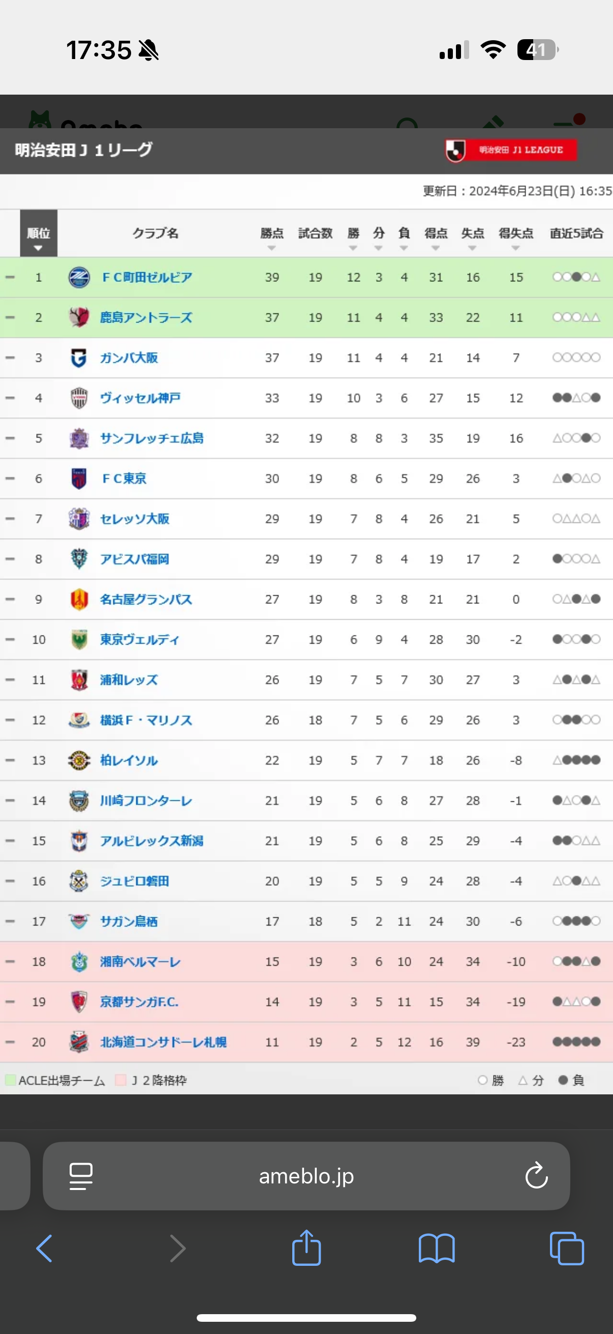Open the 鹿島アントラーズ team link
Viewport: 613px width, 1334px height.
(x=146, y=317)
